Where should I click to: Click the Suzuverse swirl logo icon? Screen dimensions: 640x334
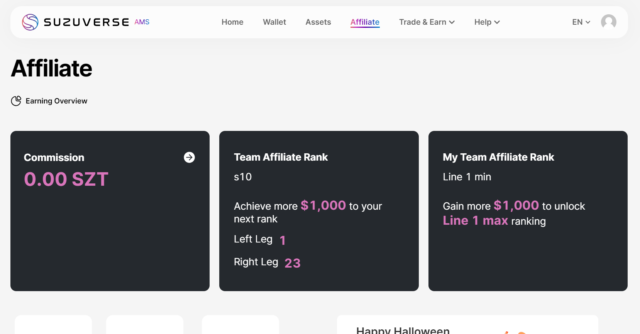(x=30, y=22)
